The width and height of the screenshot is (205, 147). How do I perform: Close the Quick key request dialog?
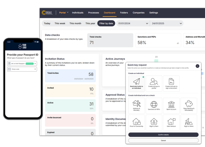pos(197,66)
